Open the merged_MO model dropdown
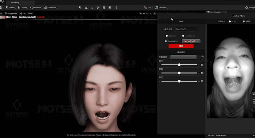Viewport: 255px width, 138px height. 191,41
